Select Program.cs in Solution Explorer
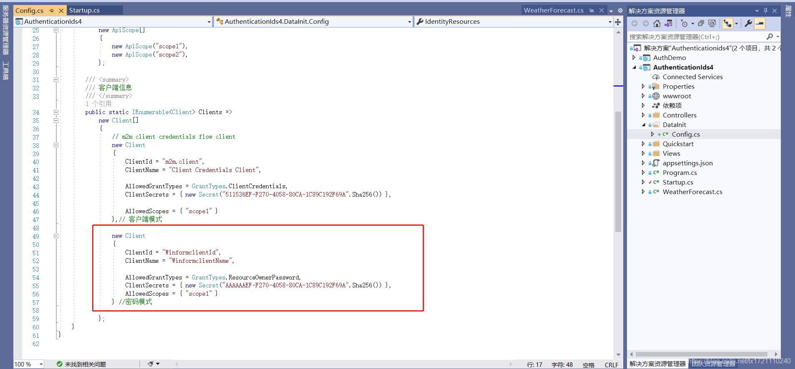Screen dimensions: 795x369 (x=680, y=172)
